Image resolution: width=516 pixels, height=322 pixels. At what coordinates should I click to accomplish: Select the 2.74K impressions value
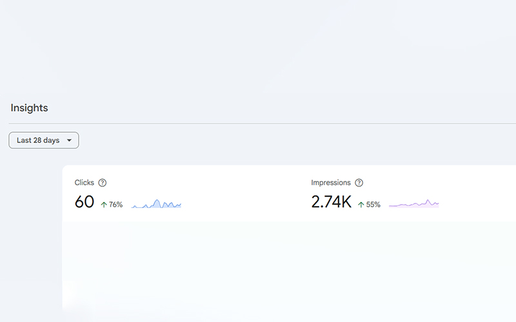332,202
